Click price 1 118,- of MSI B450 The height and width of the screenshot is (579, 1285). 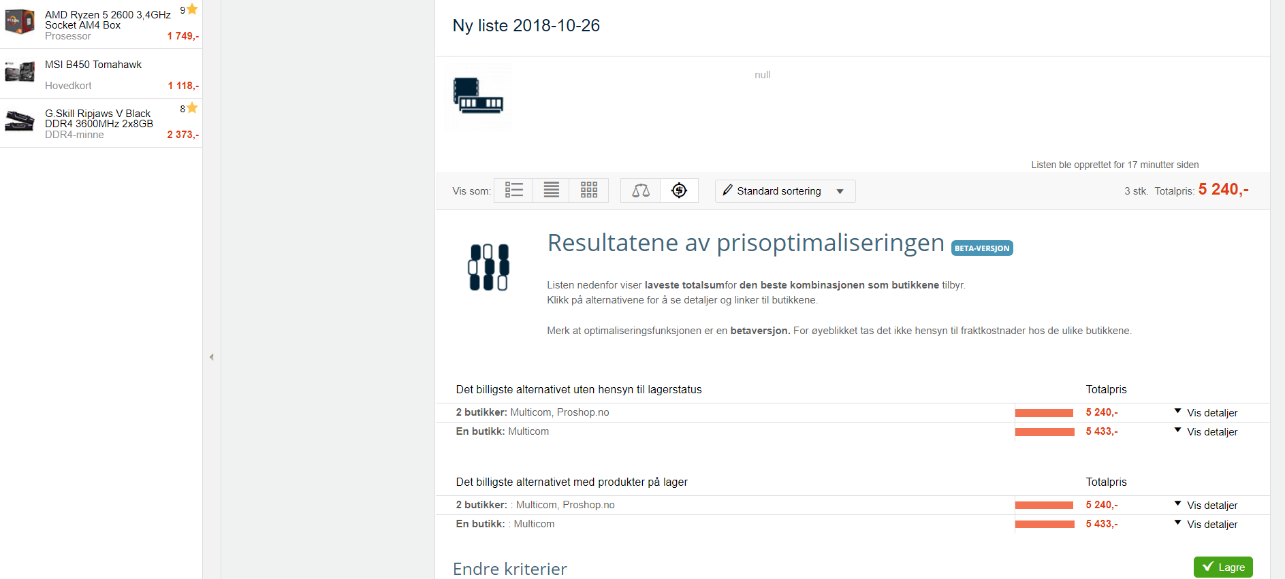[x=183, y=86]
